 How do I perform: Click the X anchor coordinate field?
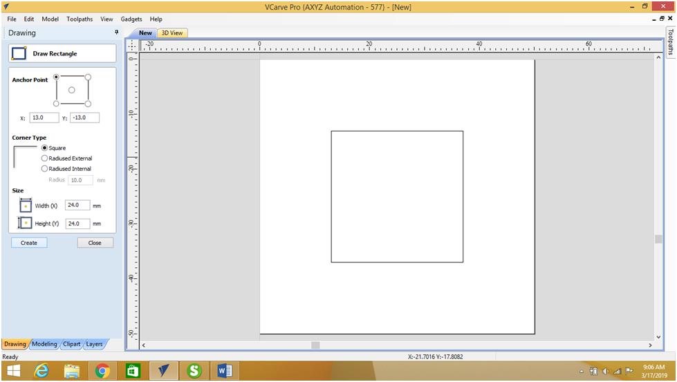pyautogui.click(x=44, y=118)
